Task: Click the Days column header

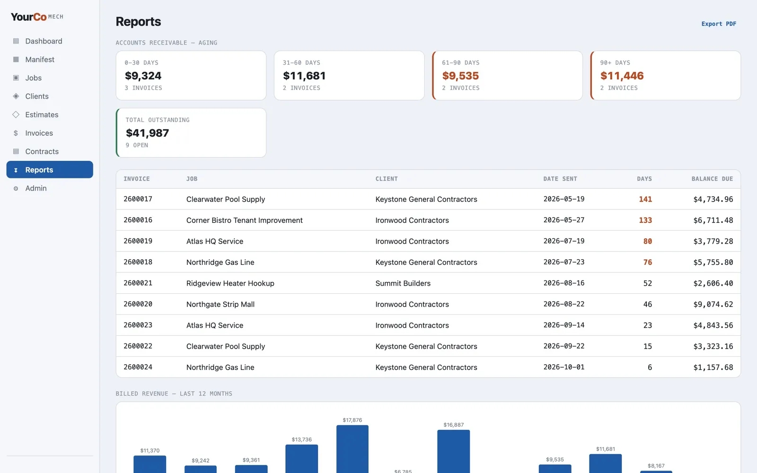Action: pos(644,179)
